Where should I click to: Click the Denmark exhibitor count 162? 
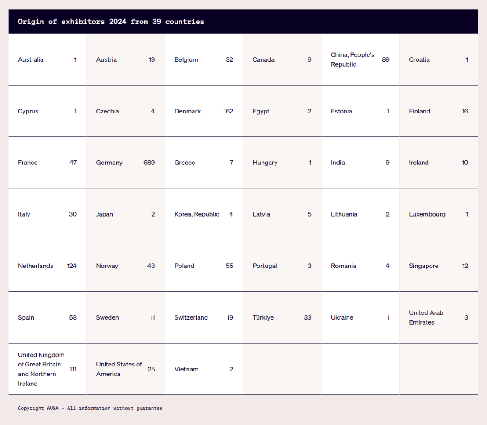point(228,111)
